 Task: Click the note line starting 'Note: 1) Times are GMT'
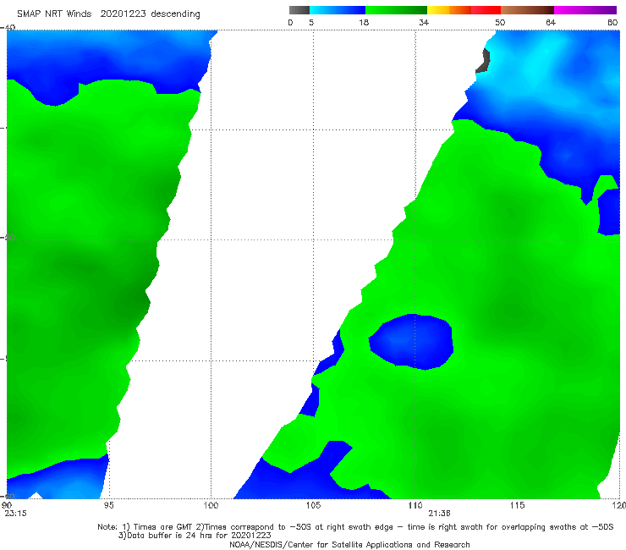[x=355, y=527]
